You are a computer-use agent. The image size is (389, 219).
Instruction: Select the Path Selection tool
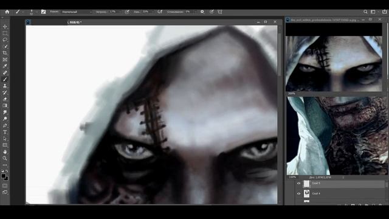point(5,139)
